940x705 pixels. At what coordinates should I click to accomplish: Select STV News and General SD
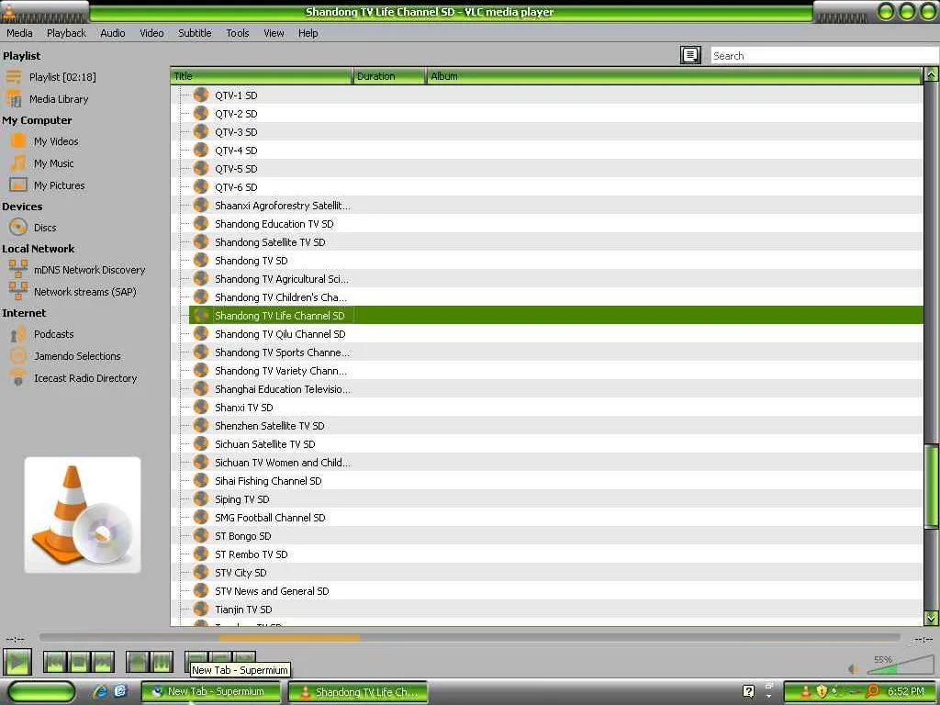point(272,591)
